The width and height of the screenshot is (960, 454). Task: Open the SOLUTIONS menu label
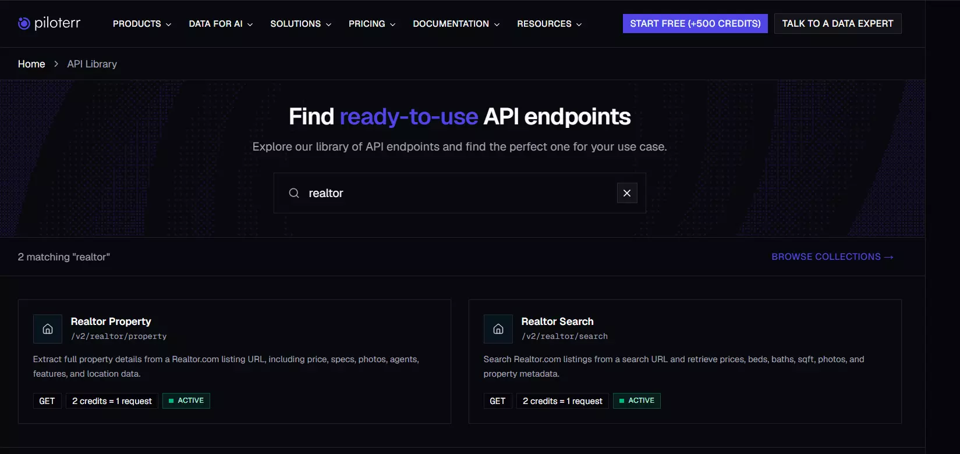[295, 24]
